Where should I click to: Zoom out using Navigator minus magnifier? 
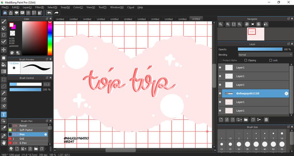coord(239,24)
